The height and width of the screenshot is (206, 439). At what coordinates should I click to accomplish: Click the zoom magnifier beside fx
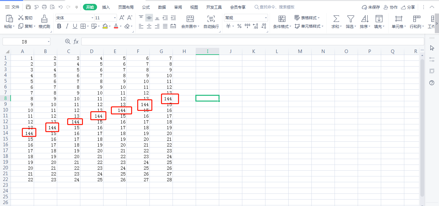click(67, 41)
